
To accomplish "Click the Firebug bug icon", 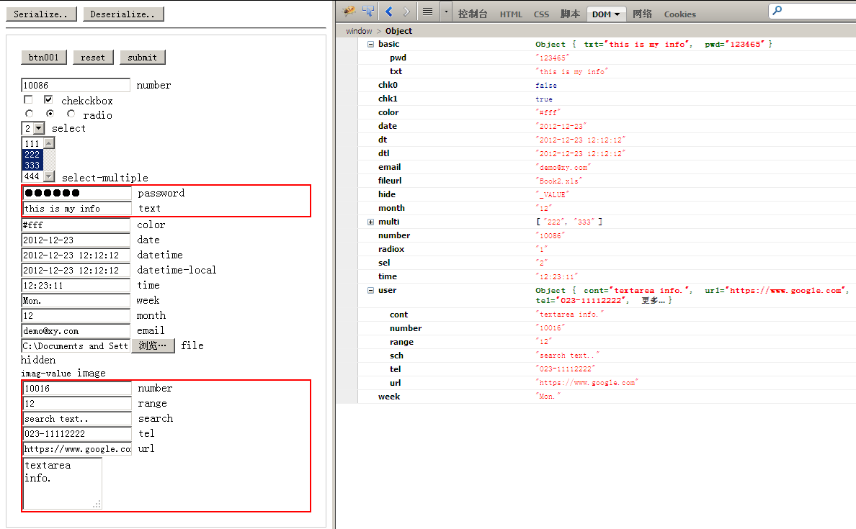I will click(349, 12).
